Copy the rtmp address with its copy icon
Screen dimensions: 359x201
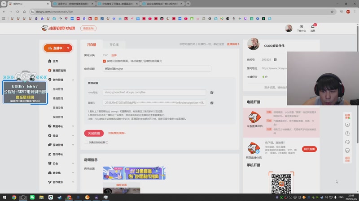212,92
